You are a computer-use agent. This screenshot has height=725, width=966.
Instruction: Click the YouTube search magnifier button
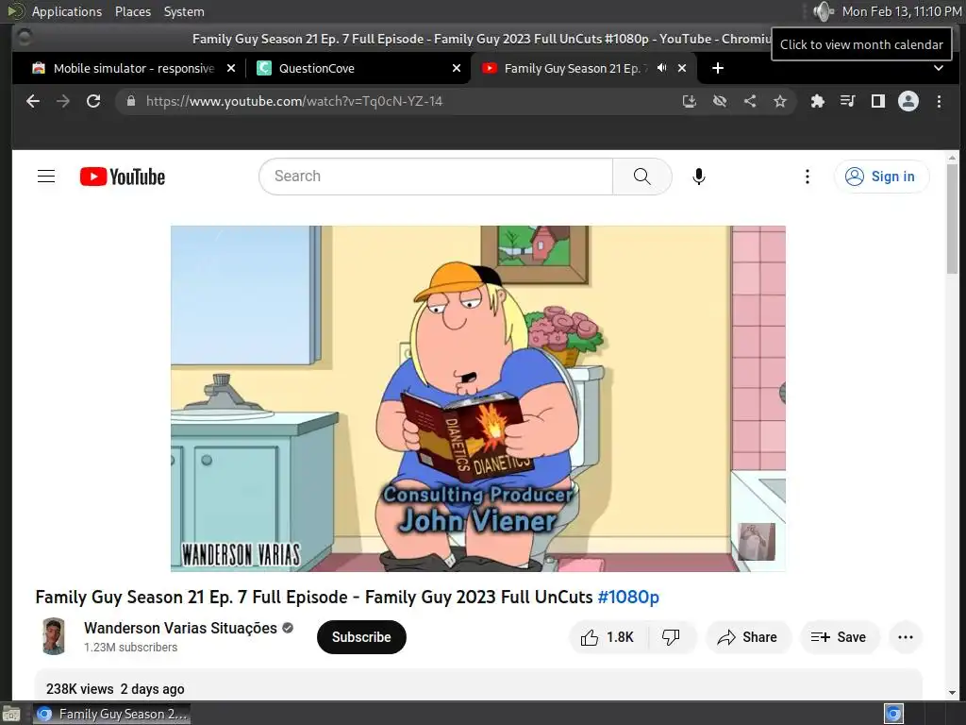(x=641, y=177)
